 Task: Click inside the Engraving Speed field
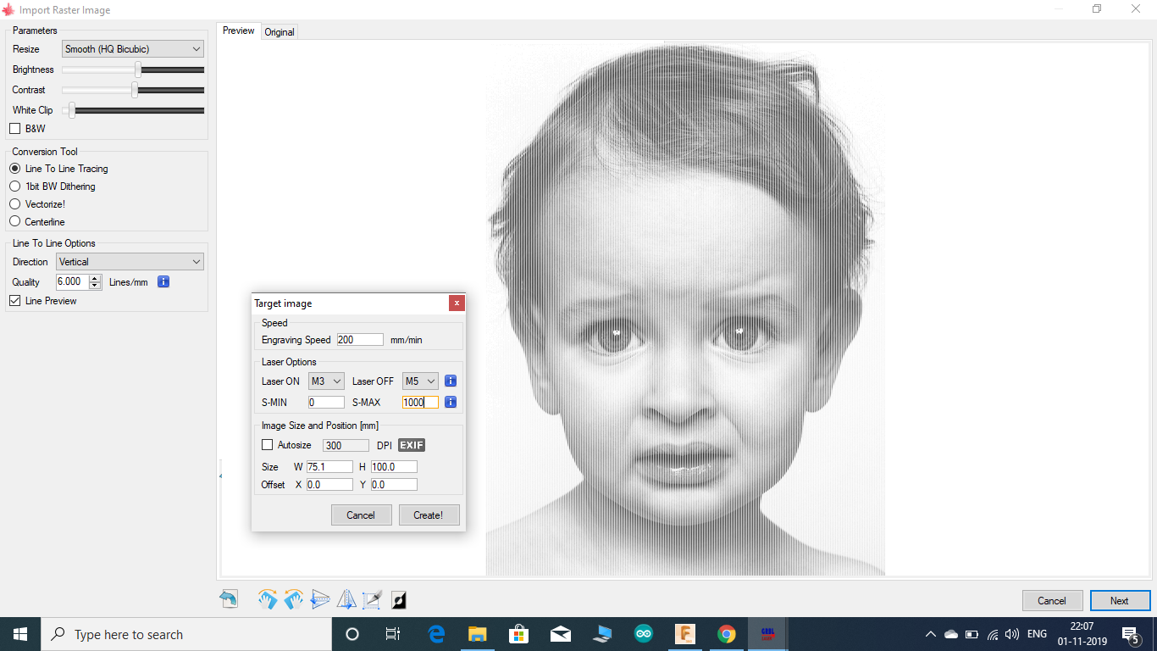point(360,339)
